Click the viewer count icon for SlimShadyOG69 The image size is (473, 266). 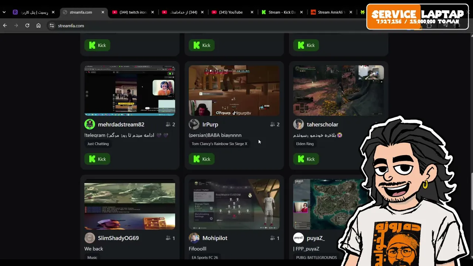(169, 238)
